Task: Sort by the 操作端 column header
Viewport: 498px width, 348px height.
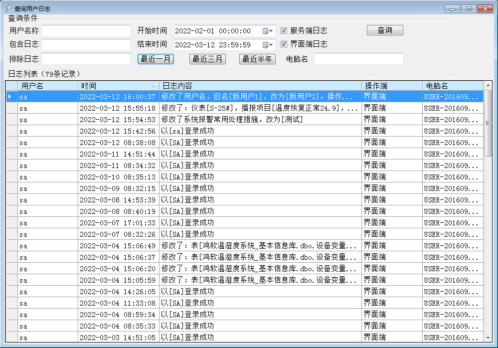Action: [392, 86]
